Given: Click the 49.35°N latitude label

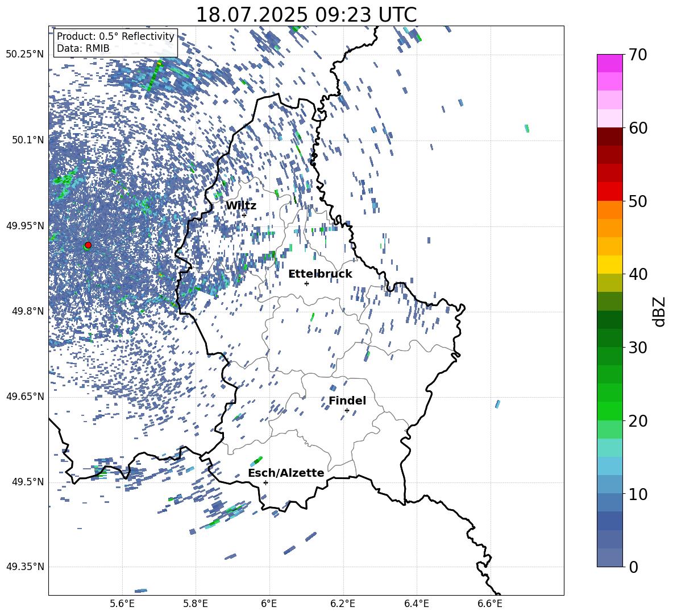Looking at the screenshot, I should (x=25, y=567).
